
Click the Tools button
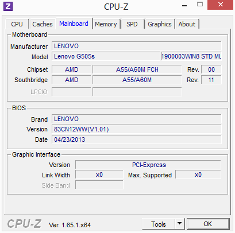[x=159, y=224]
